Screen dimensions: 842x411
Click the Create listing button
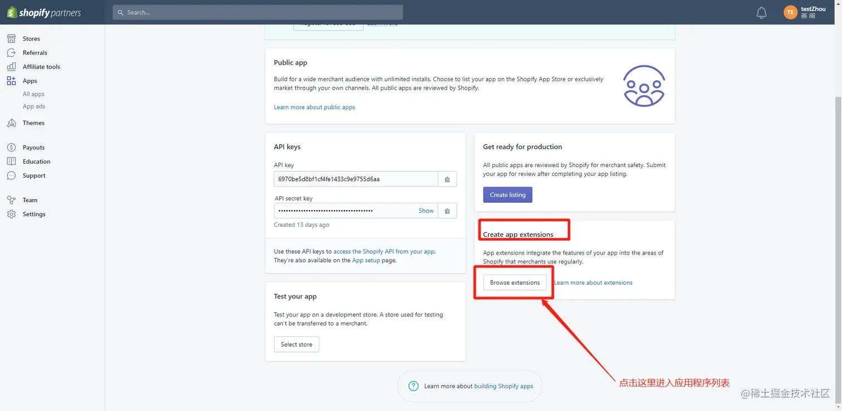507,194
